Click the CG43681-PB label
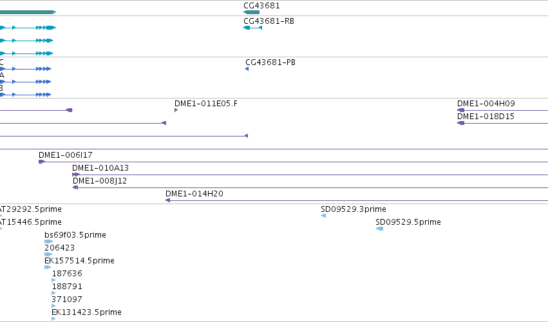 270,62
